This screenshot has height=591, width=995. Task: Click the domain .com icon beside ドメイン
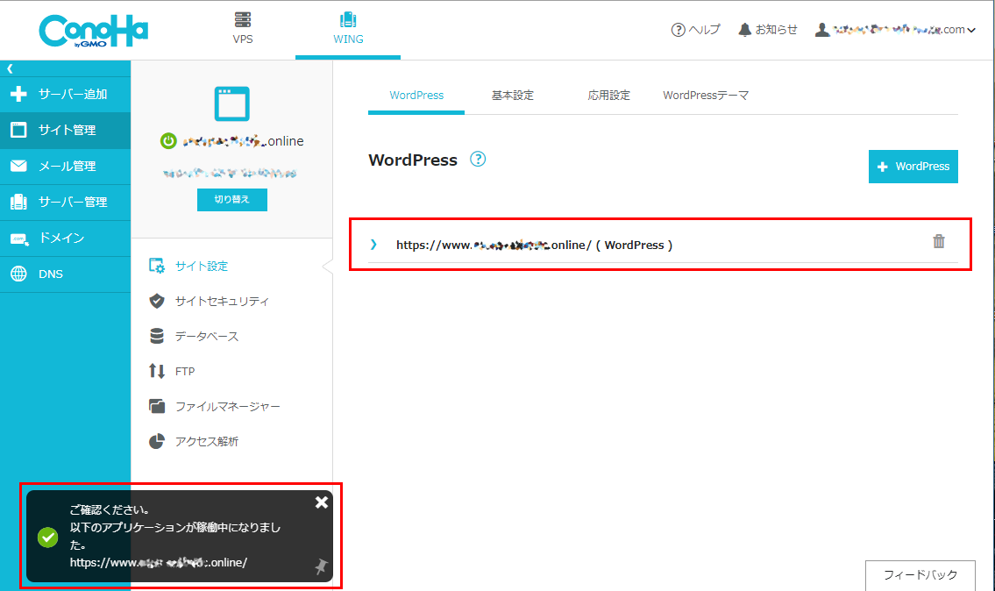click(x=19, y=239)
